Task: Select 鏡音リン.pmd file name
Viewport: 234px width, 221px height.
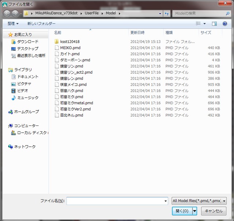Action: [x=72, y=66]
